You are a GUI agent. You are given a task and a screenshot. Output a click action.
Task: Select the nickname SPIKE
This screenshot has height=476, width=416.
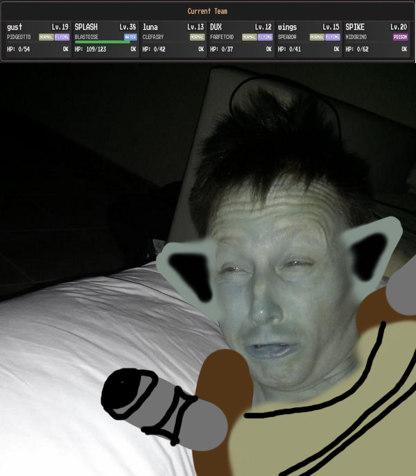[355, 27]
